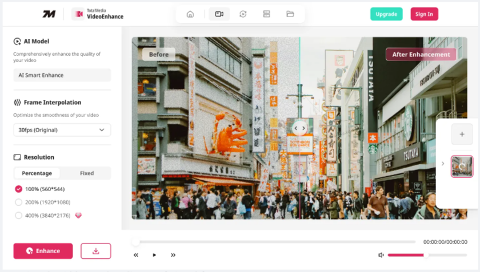
Task: Click the download icon button
Action: pyautogui.click(x=96, y=251)
